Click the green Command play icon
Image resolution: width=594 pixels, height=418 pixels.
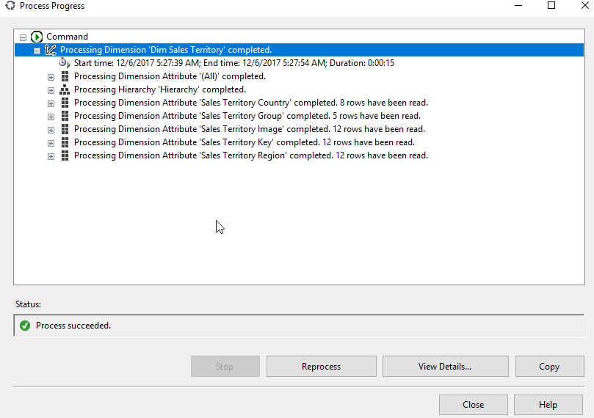(x=37, y=37)
